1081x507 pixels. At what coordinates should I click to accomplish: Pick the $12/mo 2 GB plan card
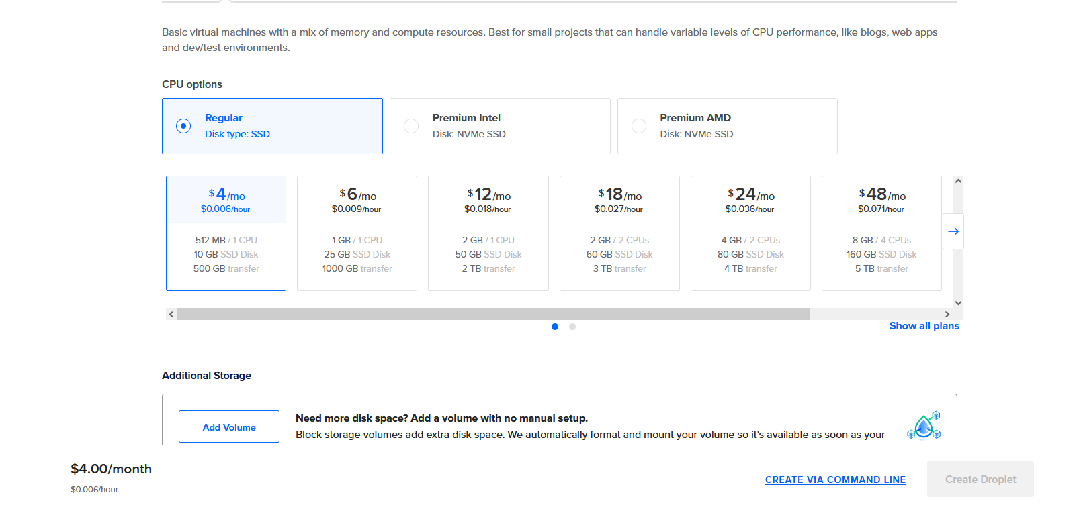click(x=488, y=233)
